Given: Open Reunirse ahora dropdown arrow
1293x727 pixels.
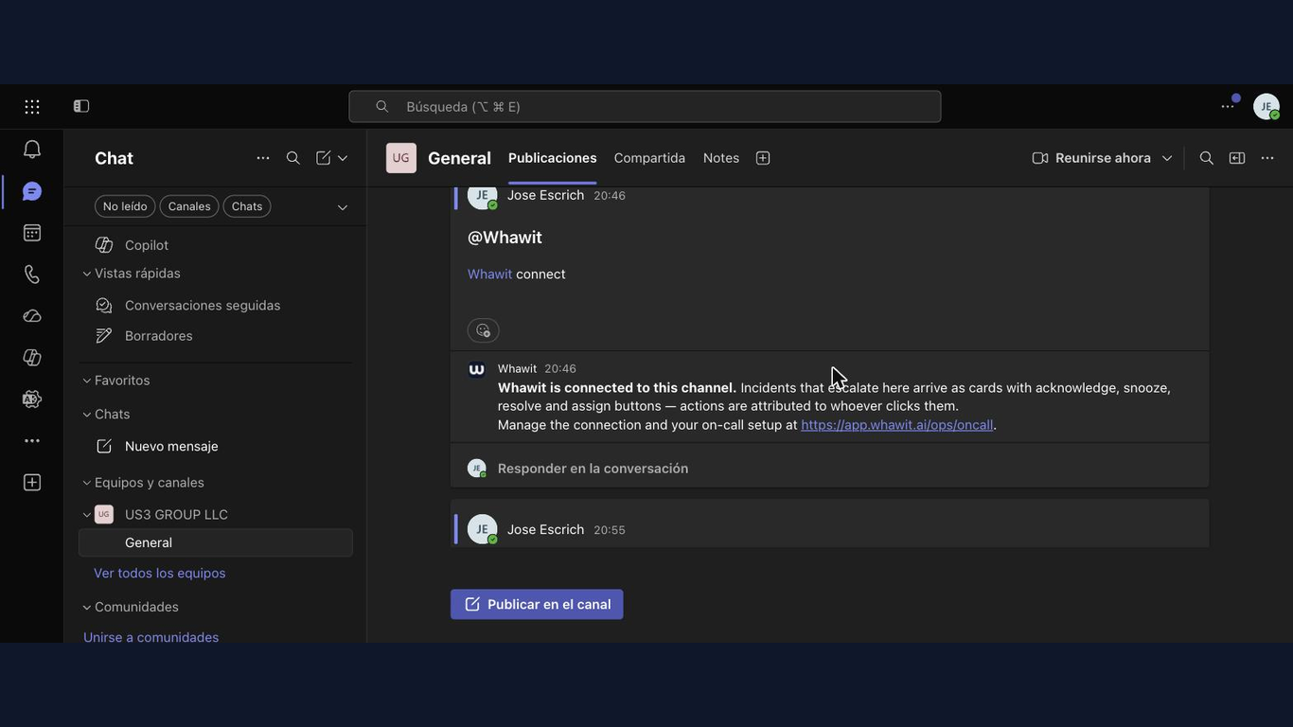Looking at the screenshot, I should [1167, 158].
